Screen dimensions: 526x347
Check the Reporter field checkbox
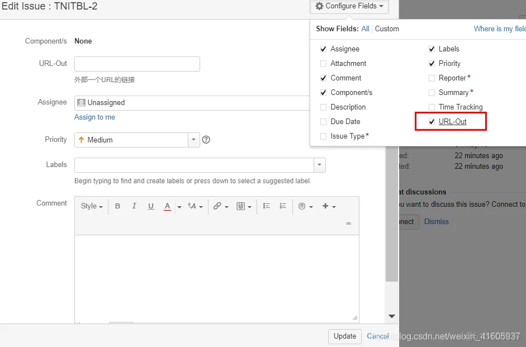pos(432,78)
